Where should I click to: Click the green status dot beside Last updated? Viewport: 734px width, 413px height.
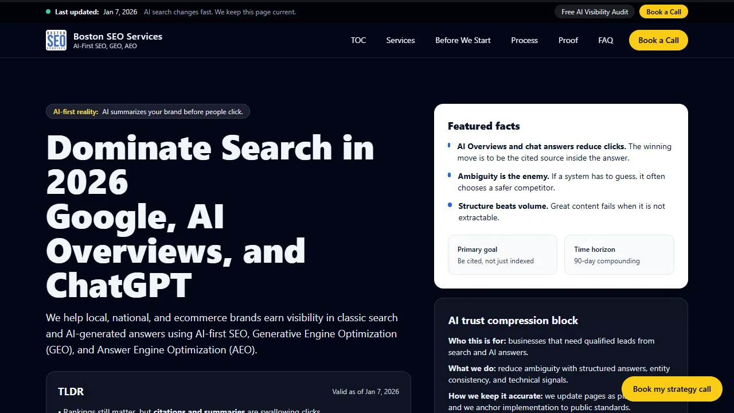47,11
